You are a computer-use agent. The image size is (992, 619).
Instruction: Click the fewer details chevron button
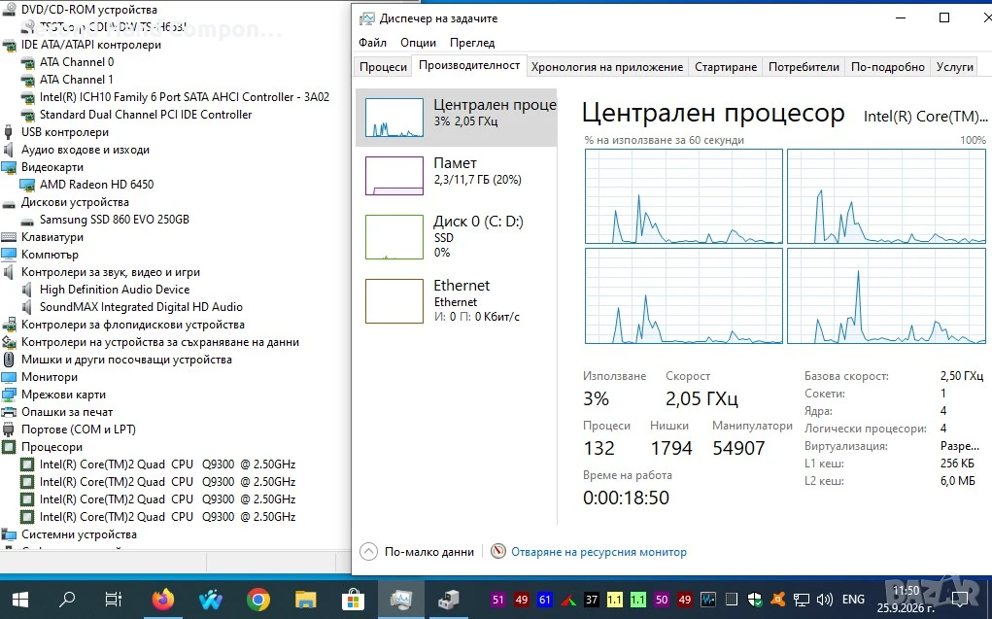(368, 551)
